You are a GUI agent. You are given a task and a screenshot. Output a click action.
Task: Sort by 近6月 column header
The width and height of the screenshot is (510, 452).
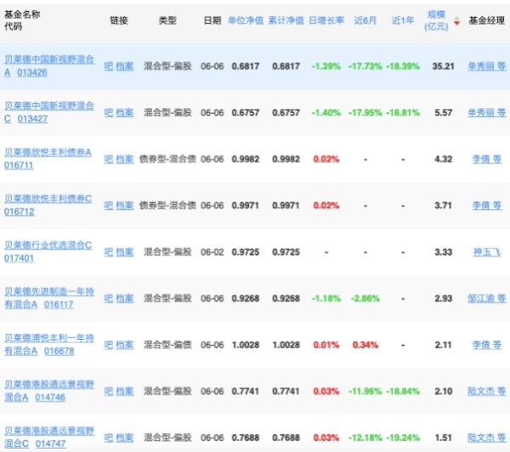click(365, 20)
